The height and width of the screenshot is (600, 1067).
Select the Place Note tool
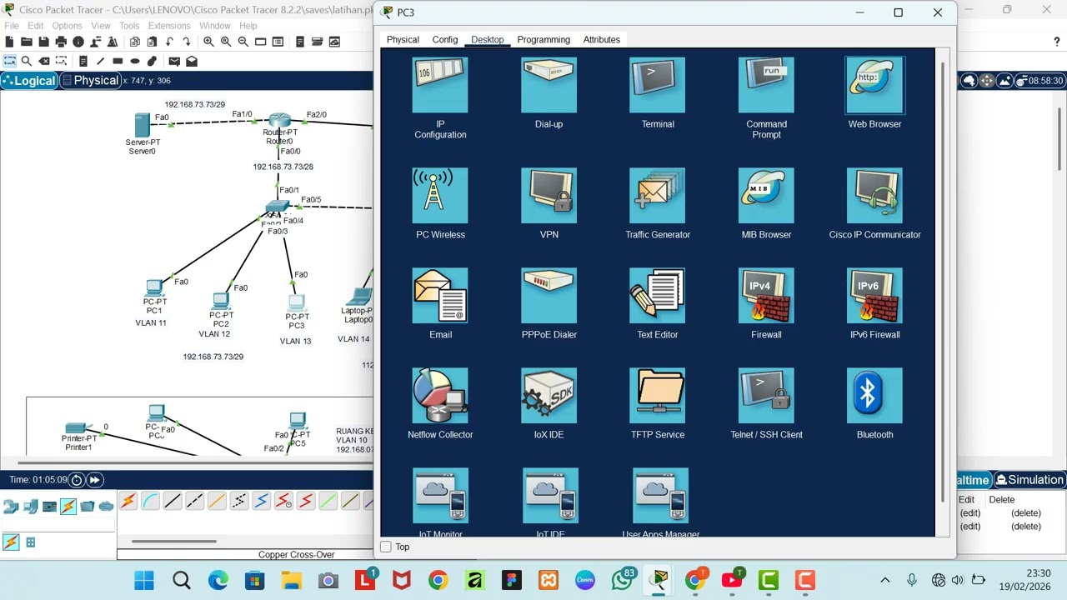(83, 61)
